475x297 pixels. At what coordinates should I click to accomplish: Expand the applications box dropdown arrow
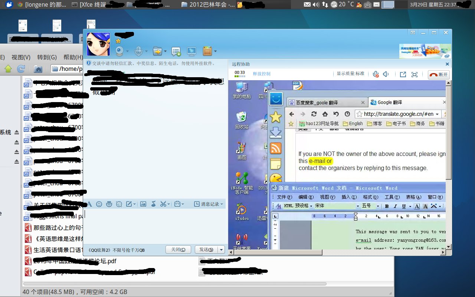pos(215,51)
